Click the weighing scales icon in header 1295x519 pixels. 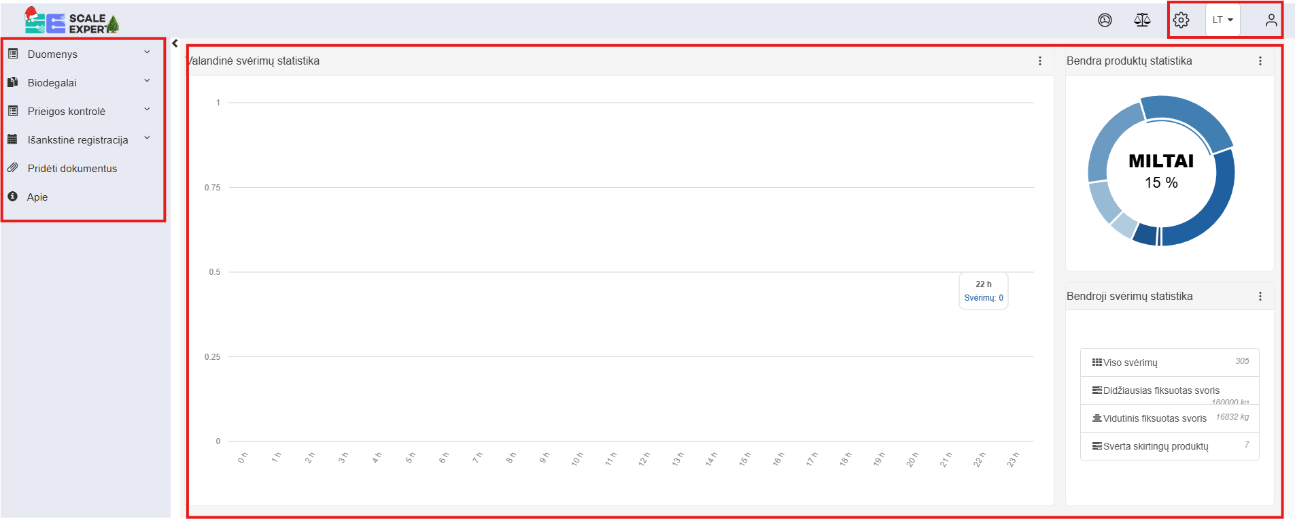(1142, 20)
